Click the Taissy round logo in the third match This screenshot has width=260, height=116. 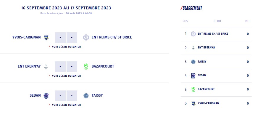click(86, 96)
